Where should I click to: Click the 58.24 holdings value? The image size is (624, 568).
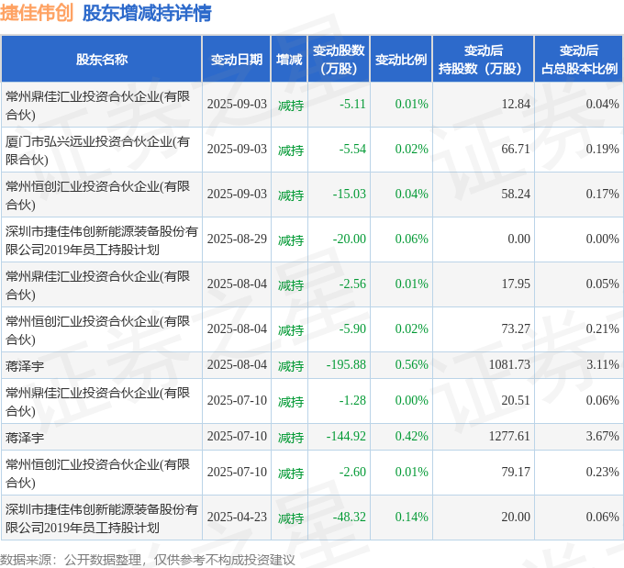point(516,194)
